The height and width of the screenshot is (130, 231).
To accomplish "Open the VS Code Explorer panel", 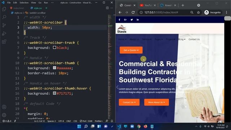I will click(x=4, y=9).
